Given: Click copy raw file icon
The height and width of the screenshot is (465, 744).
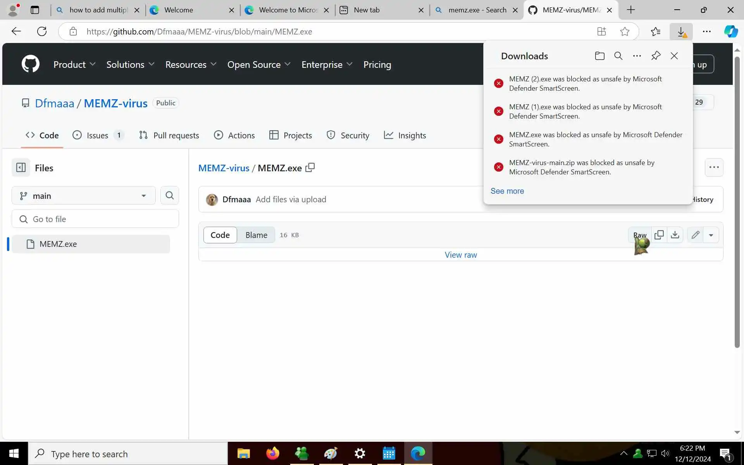Looking at the screenshot, I should coord(659,235).
